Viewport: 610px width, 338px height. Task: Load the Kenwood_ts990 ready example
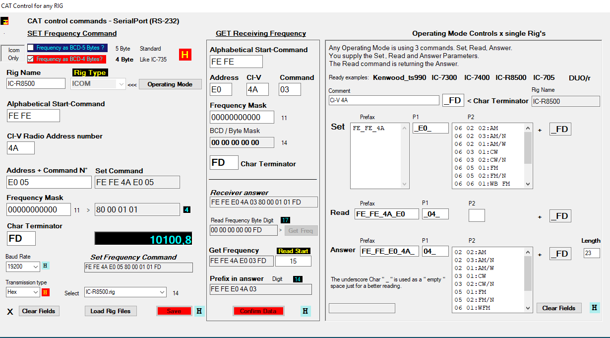400,78
